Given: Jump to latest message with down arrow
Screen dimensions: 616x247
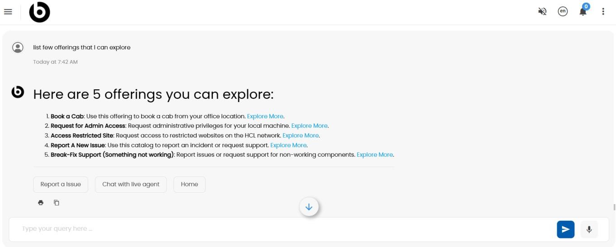Looking at the screenshot, I should [309, 207].
